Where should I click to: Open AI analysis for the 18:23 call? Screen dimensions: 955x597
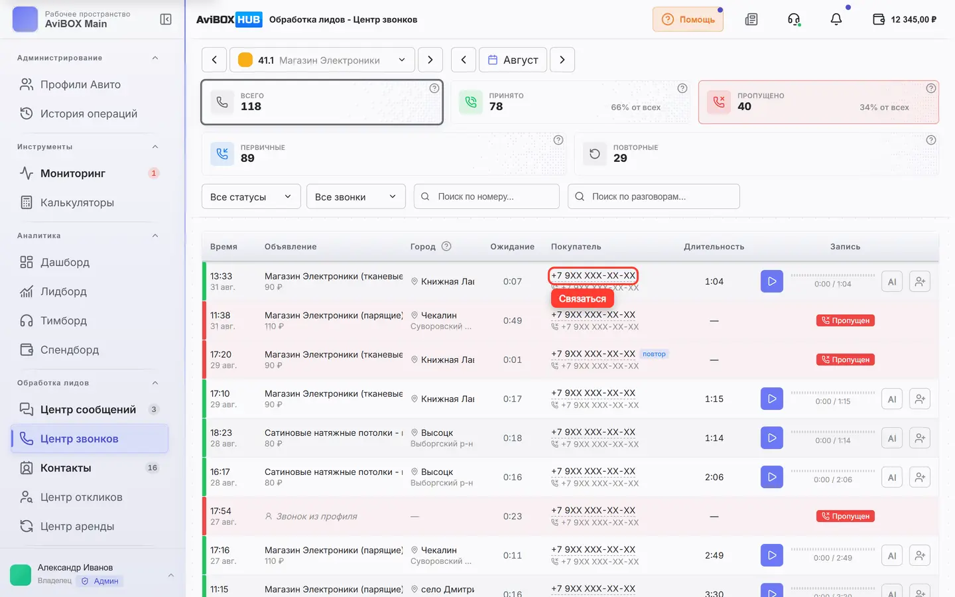point(892,438)
